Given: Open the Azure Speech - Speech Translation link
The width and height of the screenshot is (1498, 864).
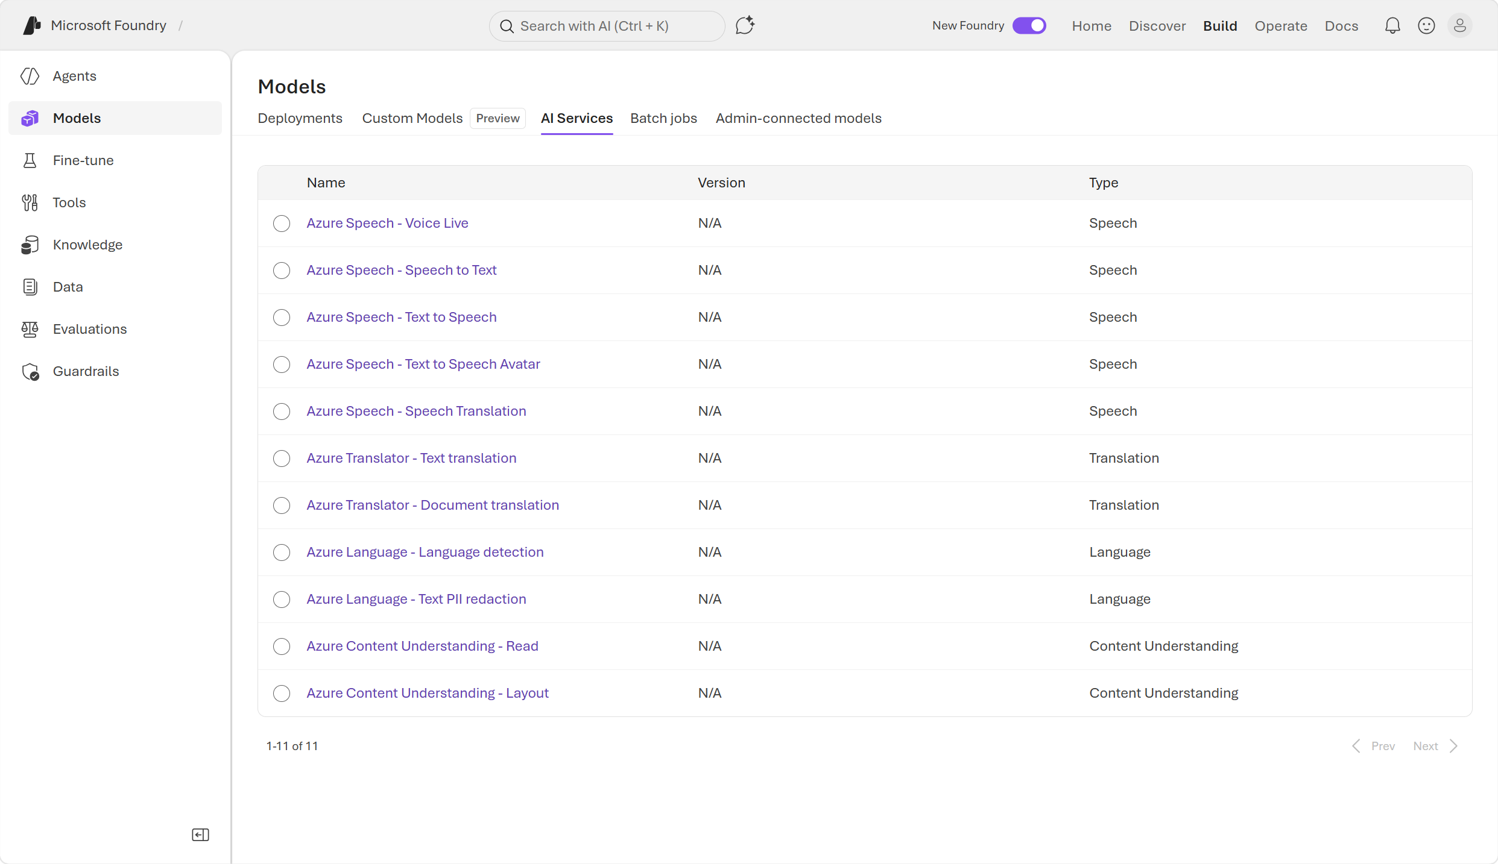Looking at the screenshot, I should click(416, 411).
